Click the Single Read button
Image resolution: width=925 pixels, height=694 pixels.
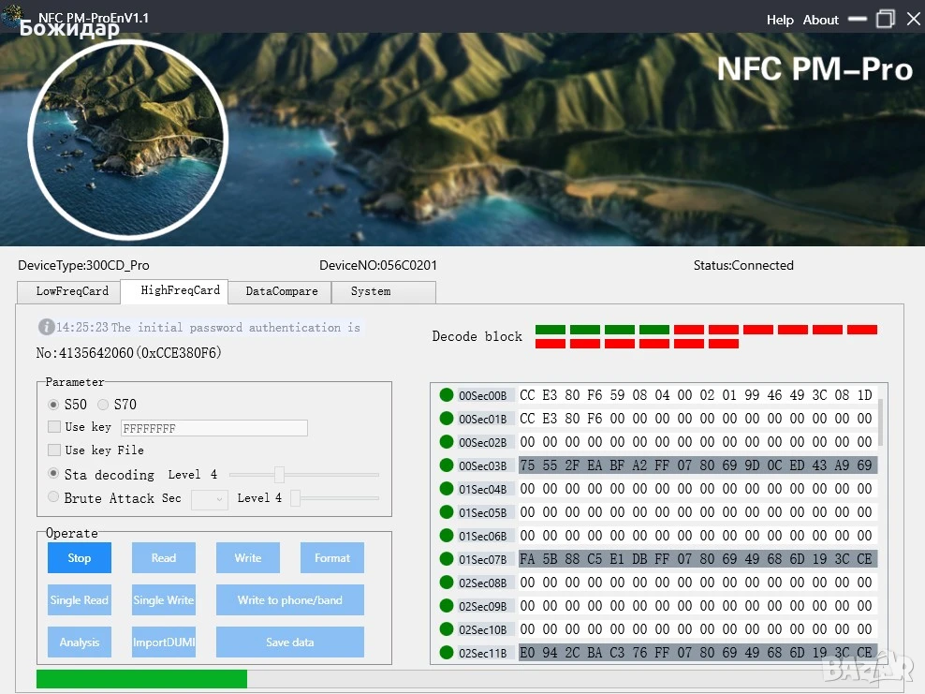click(79, 600)
